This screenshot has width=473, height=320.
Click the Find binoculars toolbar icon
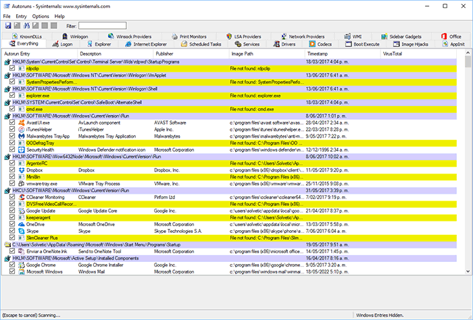[26, 26]
